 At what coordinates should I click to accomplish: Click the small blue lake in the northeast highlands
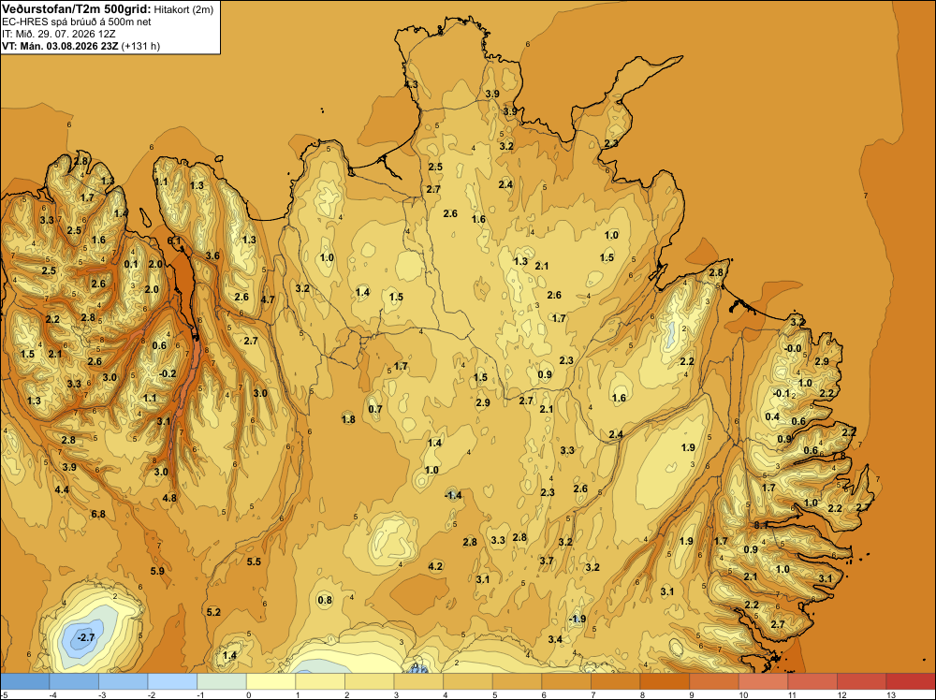(671, 335)
